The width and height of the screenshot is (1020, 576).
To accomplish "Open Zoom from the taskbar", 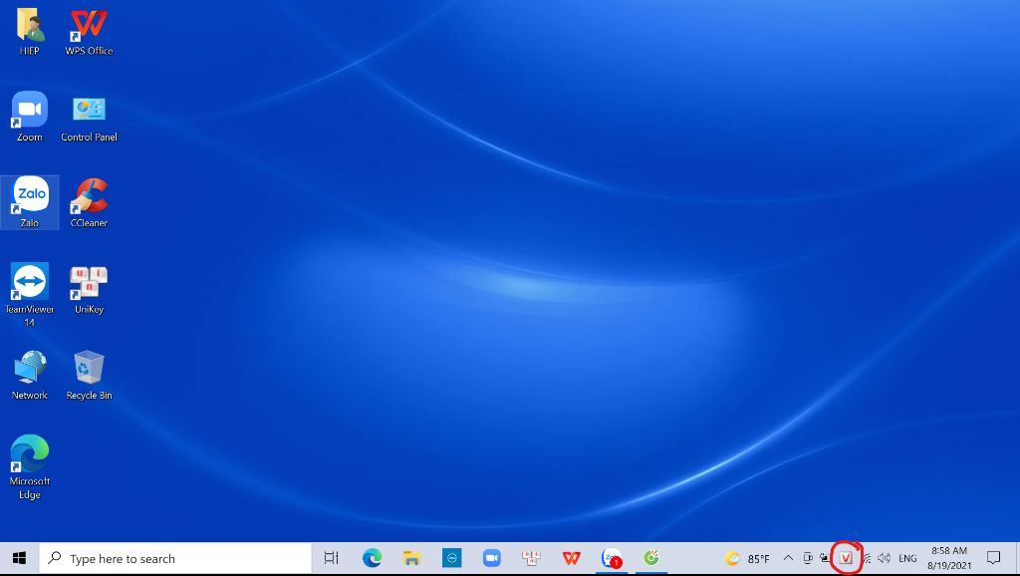I will (491, 558).
